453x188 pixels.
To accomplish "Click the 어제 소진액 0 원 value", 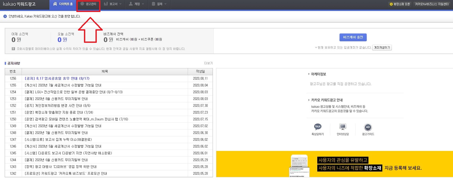I will pos(16,40).
